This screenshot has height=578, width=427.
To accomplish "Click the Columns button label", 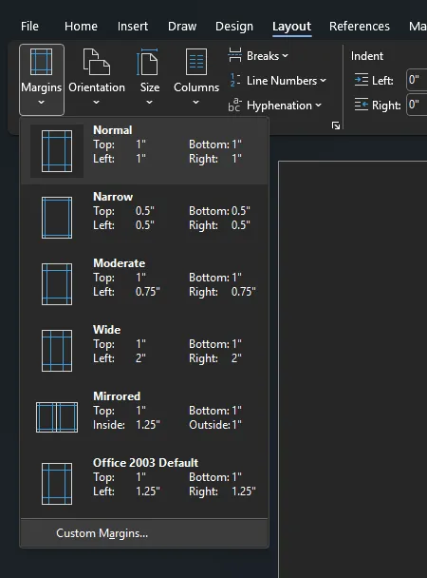I will 196,87.
